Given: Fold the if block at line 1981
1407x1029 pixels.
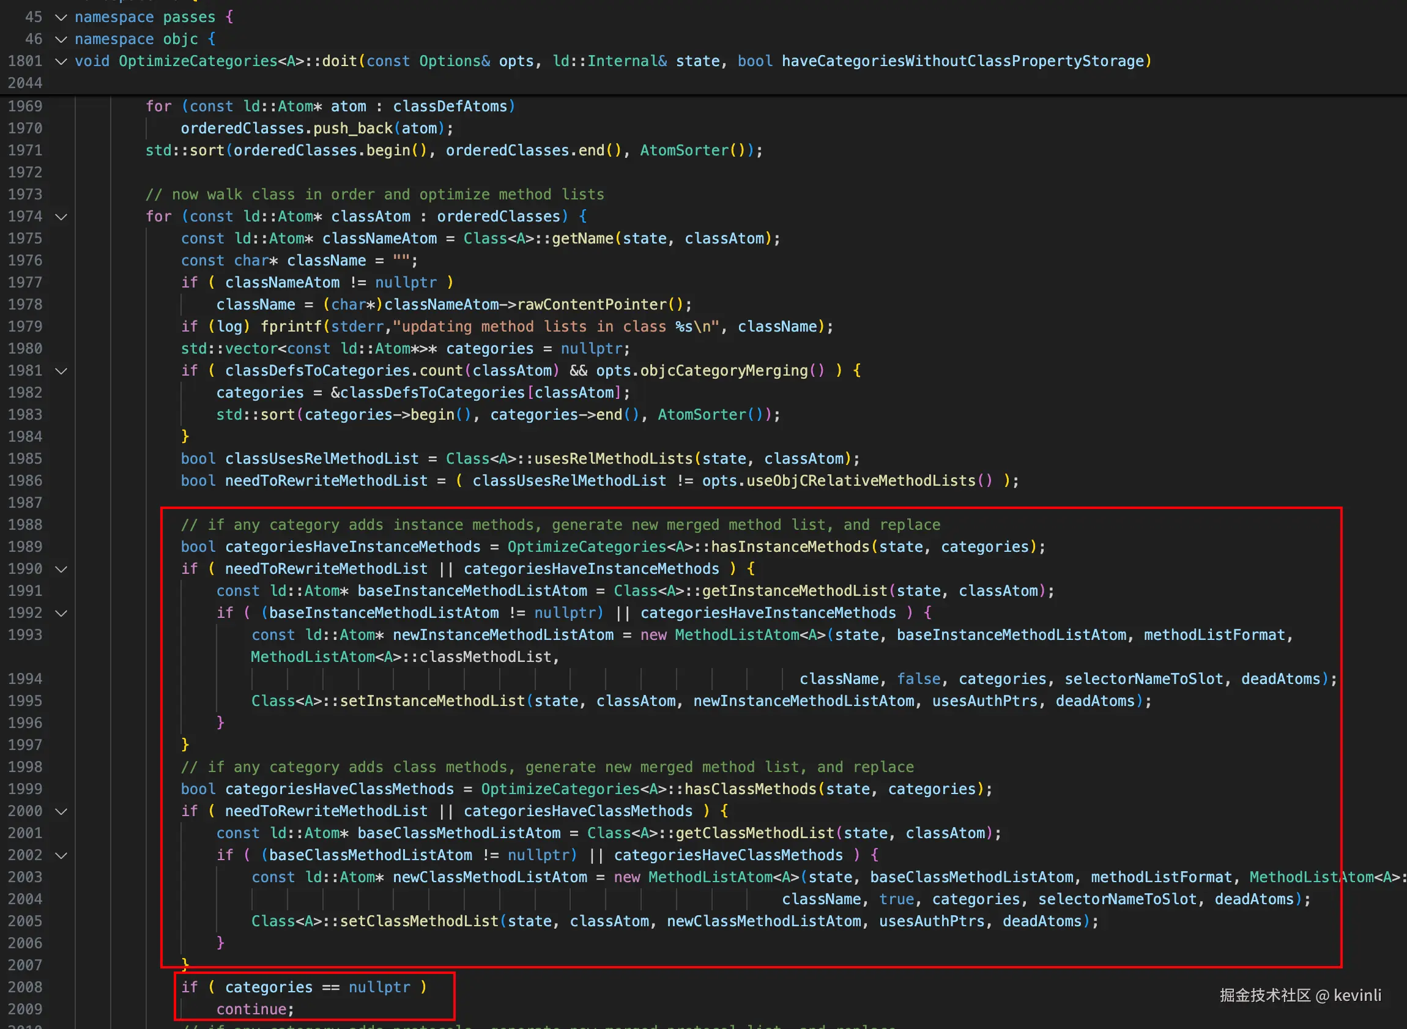Looking at the screenshot, I should (x=61, y=371).
